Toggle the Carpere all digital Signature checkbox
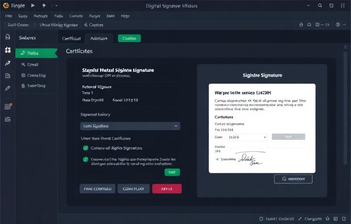The image size is (351, 224). [x=86, y=148]
